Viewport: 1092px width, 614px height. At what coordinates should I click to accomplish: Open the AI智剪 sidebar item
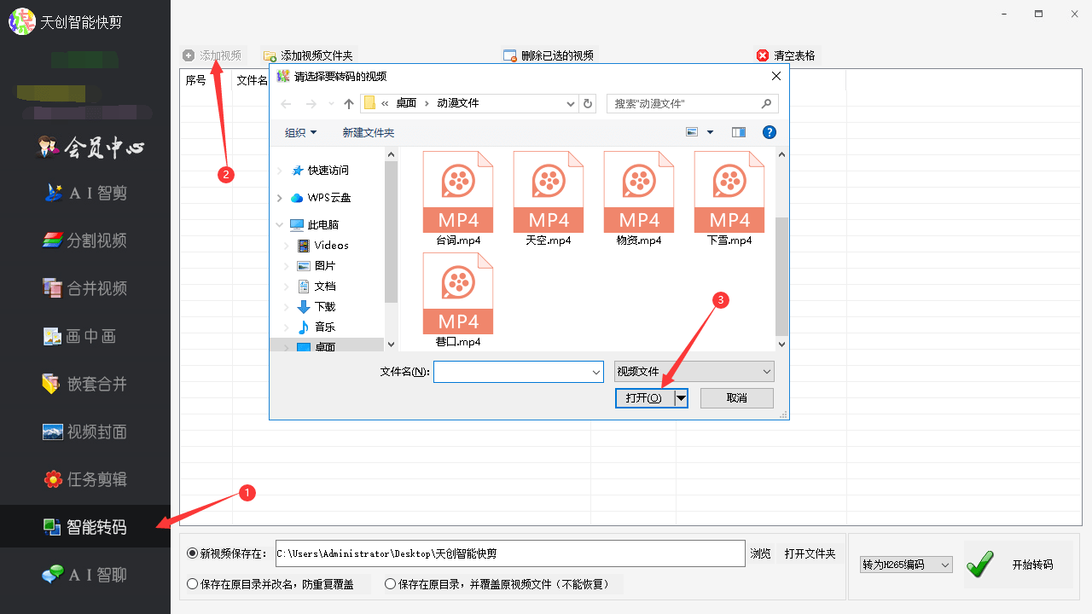[85, 193]
